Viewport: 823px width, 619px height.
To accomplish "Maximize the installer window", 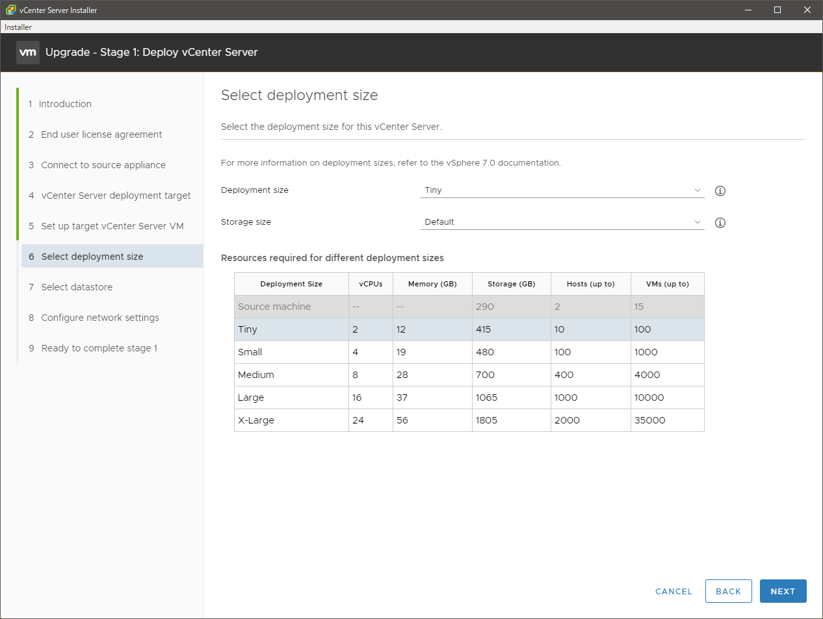I will [777, 10].
